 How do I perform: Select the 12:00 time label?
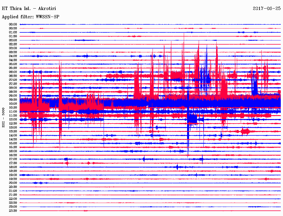pos(13,120)
